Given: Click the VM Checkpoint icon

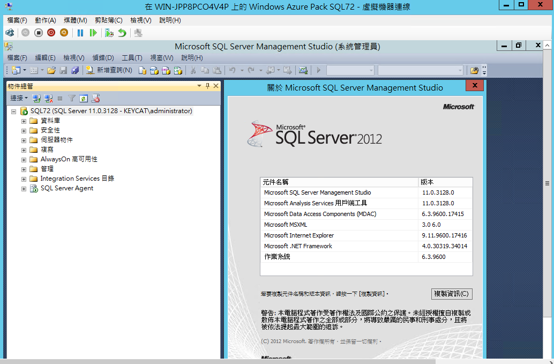Looking at the screenshot, I should pyautogui.click(x=109, y=33).
